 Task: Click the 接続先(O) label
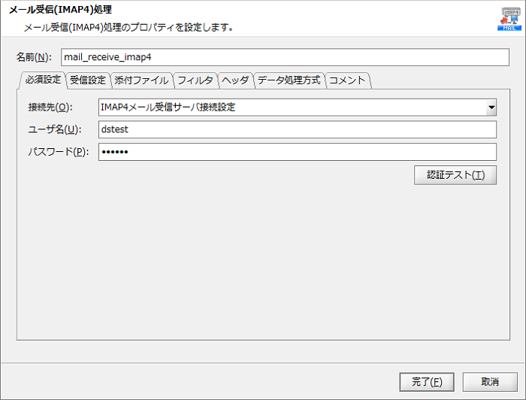pos(51,108)
